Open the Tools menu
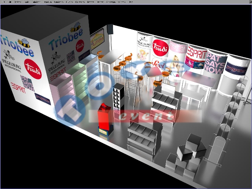Screen dimensions: 252x189 pos(27,2)
